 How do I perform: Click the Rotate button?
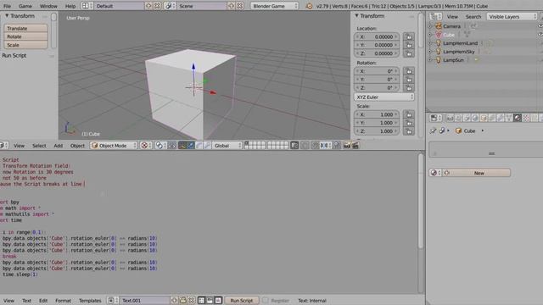25,36
